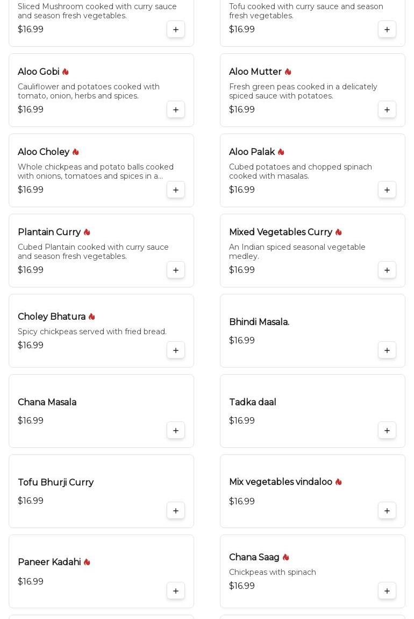Add Bhindi Masala with plus icon
414x619 pixels.
point(387,350)
